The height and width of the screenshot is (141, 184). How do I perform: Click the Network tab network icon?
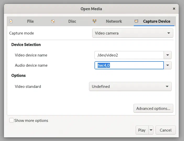pyautogui.click(x=94, y=21)
